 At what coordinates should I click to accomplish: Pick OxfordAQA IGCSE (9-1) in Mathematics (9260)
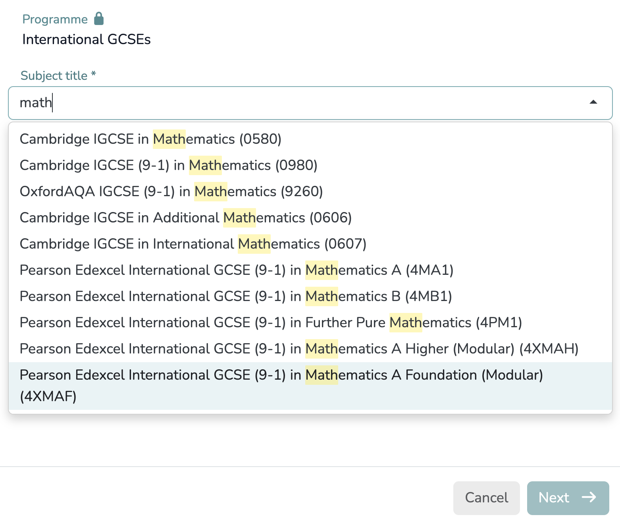pyautogui.click(x=310, y=191)
